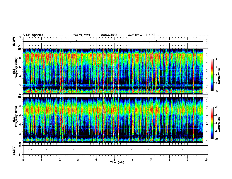This screenshot has width=232, height=179.
Task: Click the ch.3 voltage waveform trace
Action: 113,150
